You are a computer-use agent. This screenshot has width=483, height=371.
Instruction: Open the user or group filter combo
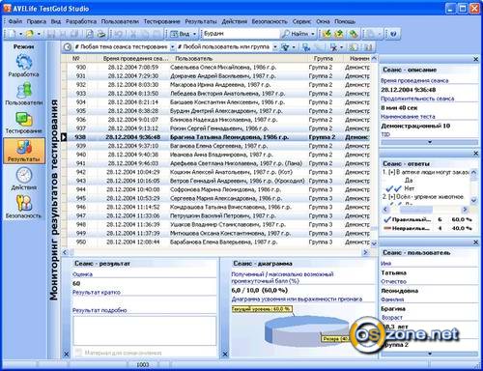(228, 47)
